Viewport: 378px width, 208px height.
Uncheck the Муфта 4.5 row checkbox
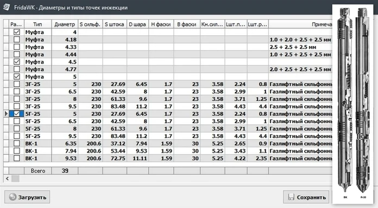click(17, 62)
